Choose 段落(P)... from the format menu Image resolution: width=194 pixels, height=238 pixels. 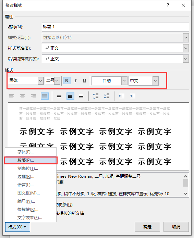[31, 160]
